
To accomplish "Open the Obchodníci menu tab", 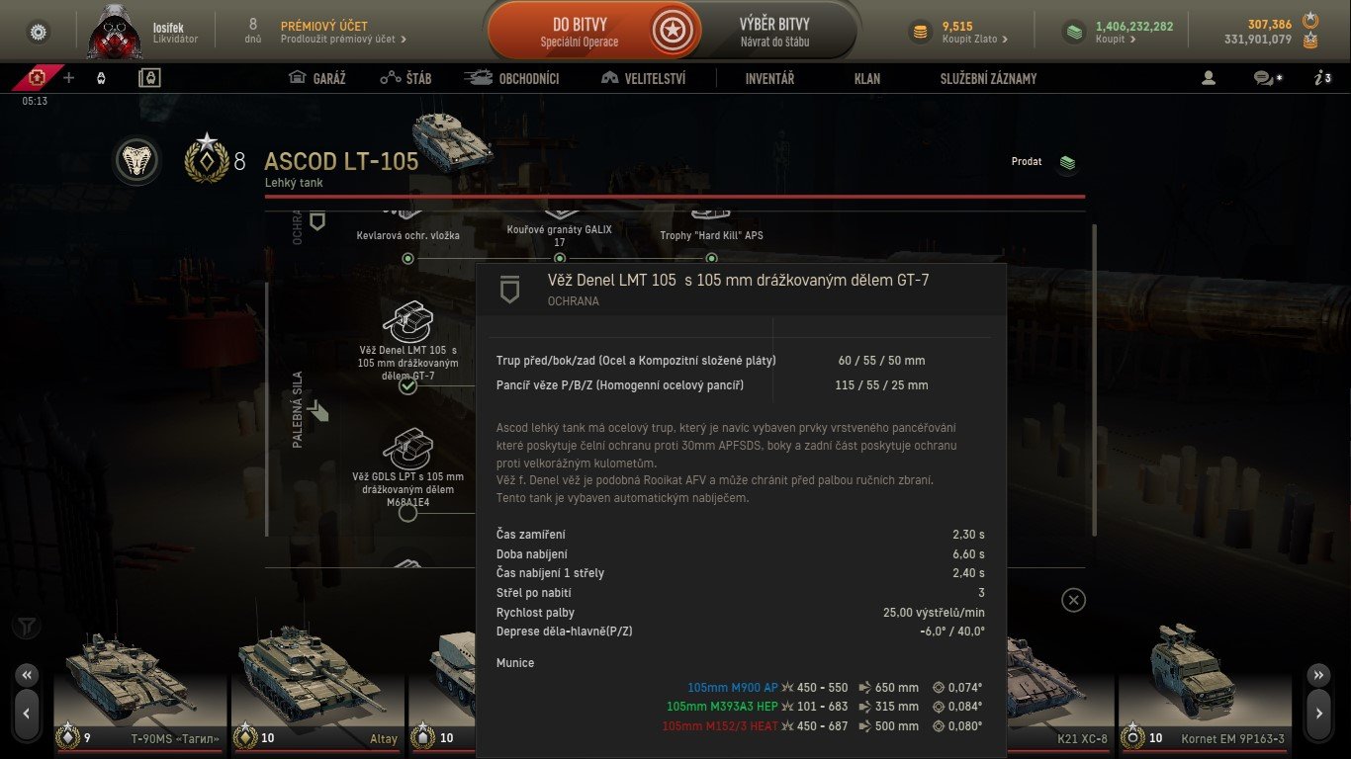I will [511, 78].
